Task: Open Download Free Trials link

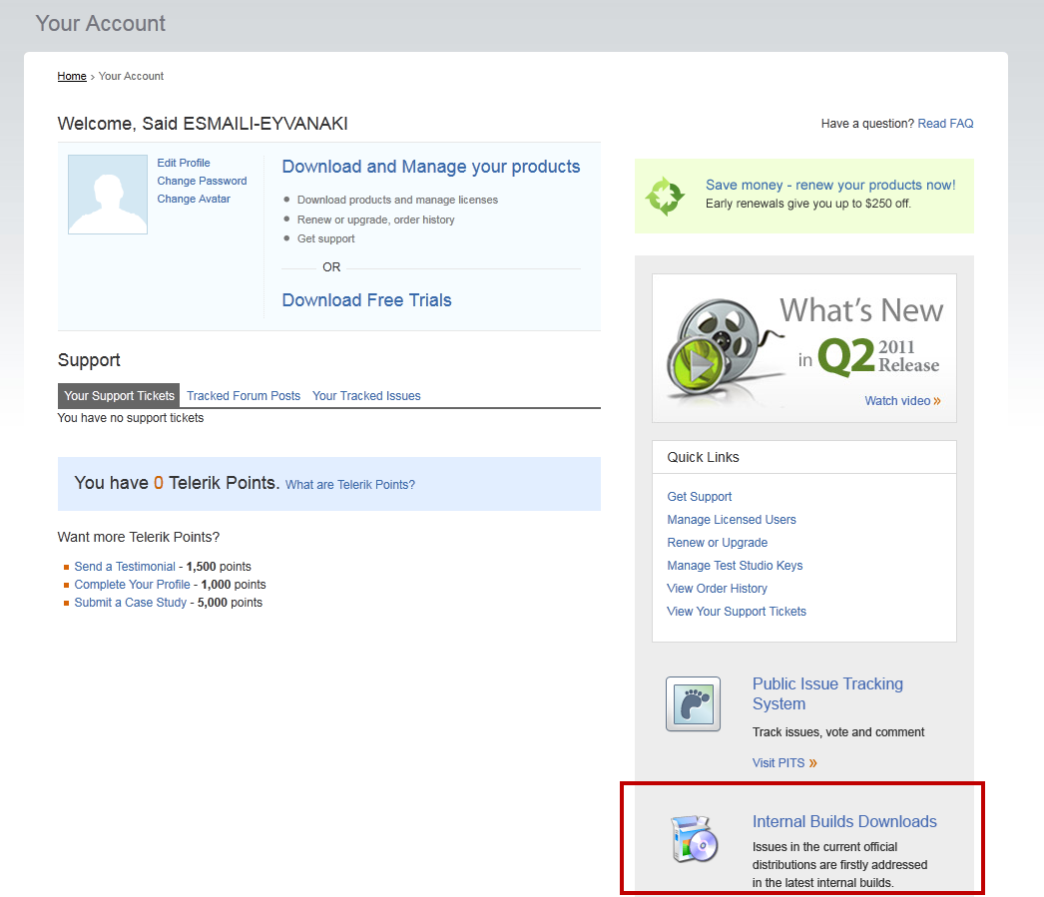Action: pos(366,300)
